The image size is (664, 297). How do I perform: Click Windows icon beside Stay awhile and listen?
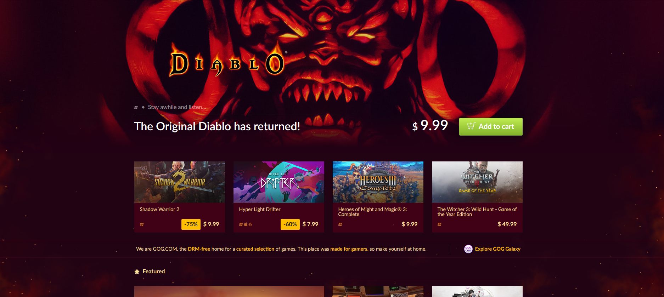pyautogui.click(x=136, y=107)
